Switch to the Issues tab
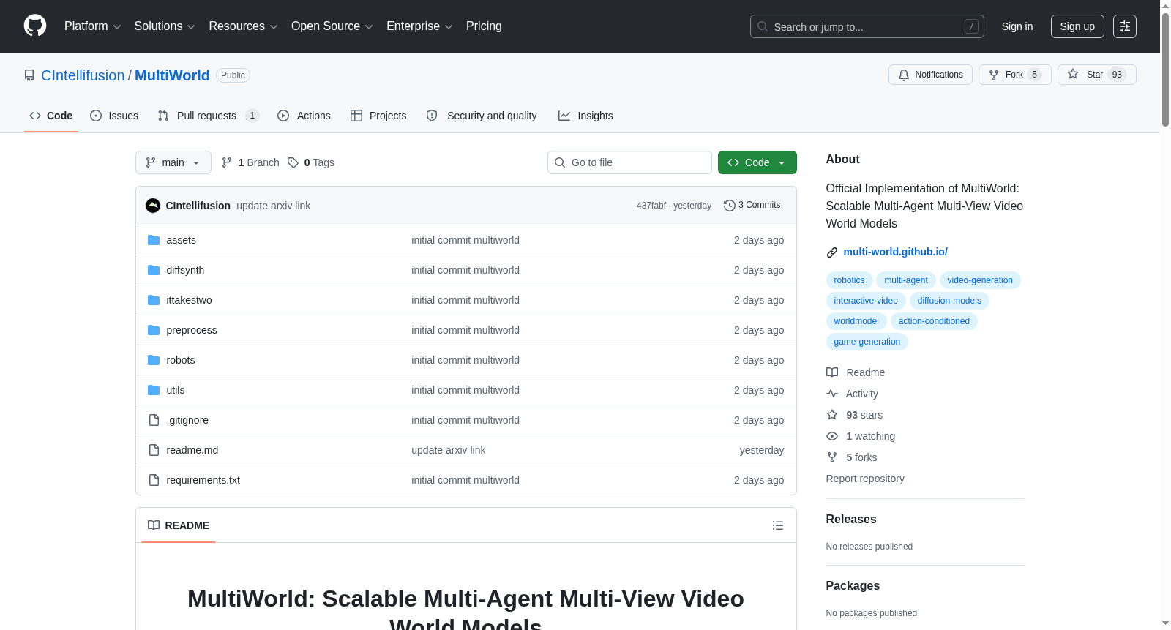The height and width of the screenshot is (630, 1171). (114, 116)
